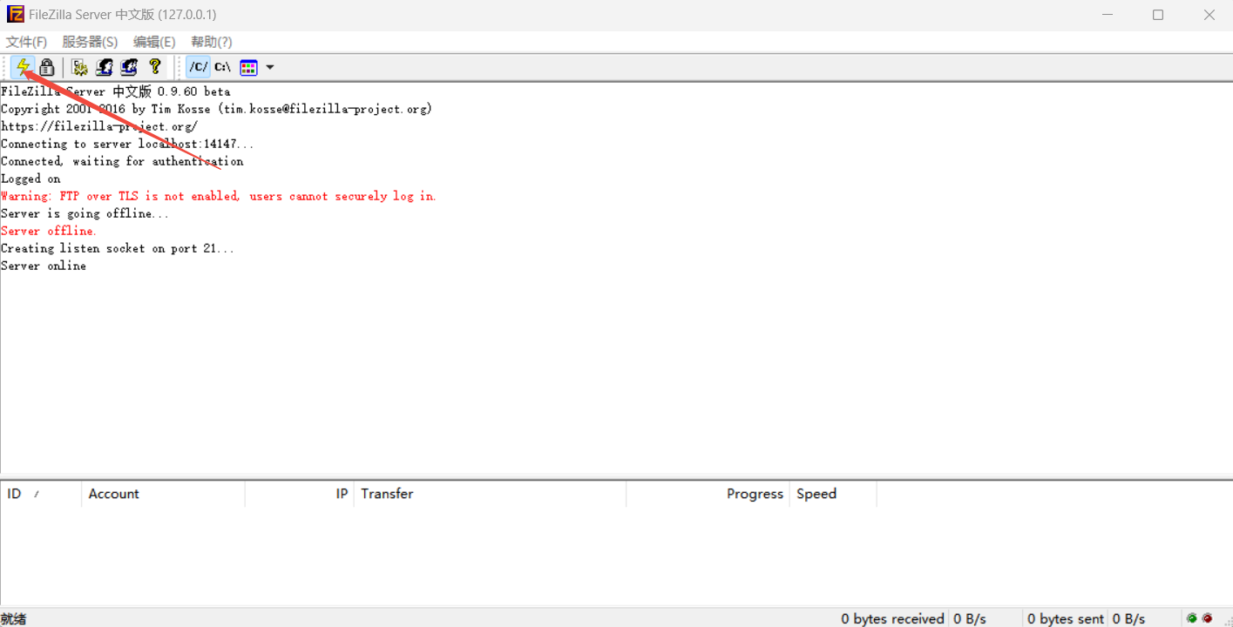Expand the dropdown arrow next to grid icon
This screenshot has height=627, width=1233.
click(x=269, y=67)
